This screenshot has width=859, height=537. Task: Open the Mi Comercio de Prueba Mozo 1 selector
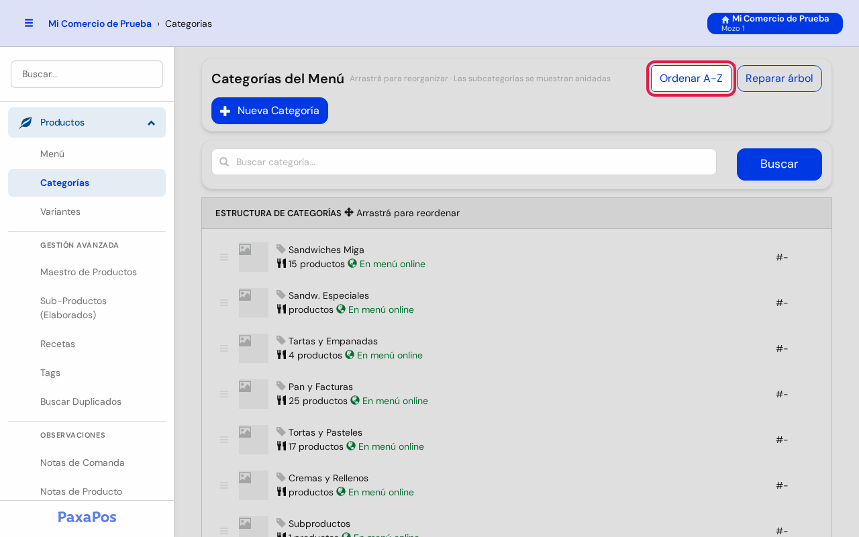[775, 23]
